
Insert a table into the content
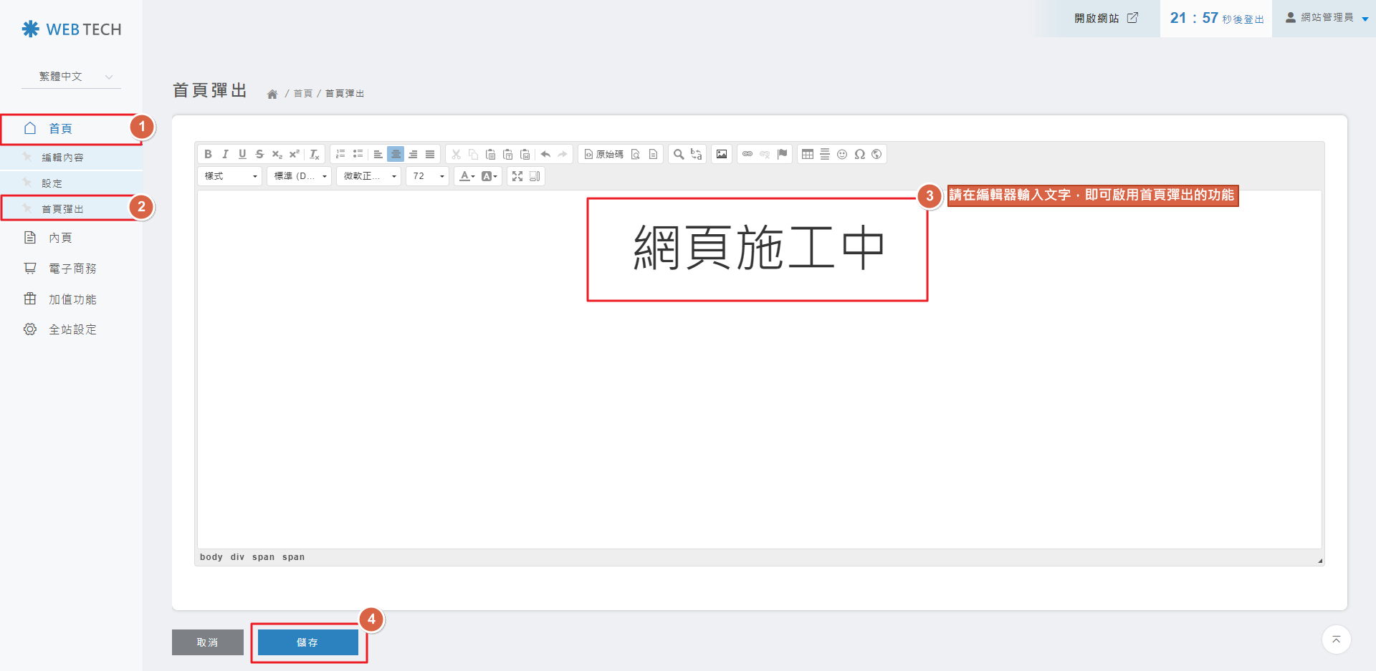click(x=808, y=154)
